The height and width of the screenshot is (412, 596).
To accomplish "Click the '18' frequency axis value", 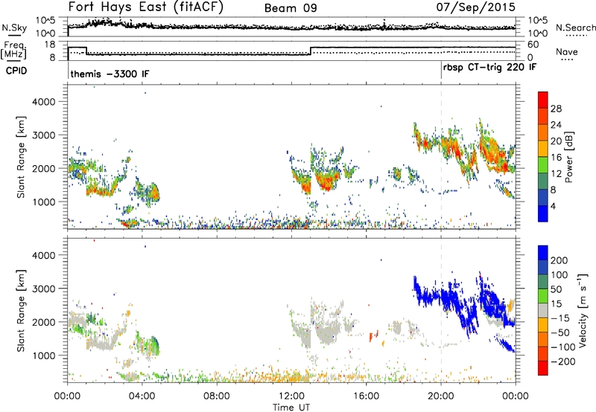I will coord(51,45).
